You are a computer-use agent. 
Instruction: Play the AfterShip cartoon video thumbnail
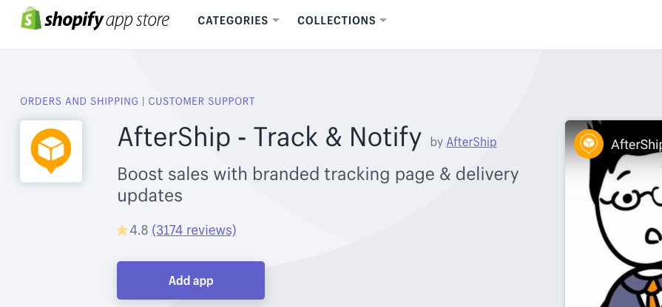point(613,213)
